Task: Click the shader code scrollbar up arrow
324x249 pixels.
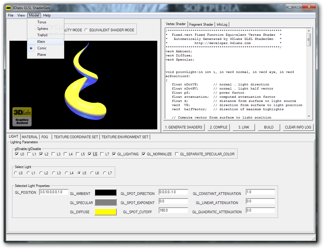Action: (309, 31)
